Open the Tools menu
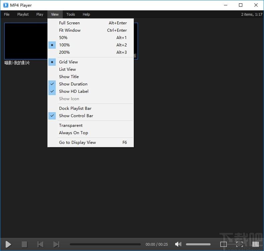264x251 pixels. click(x=70, y=14)
